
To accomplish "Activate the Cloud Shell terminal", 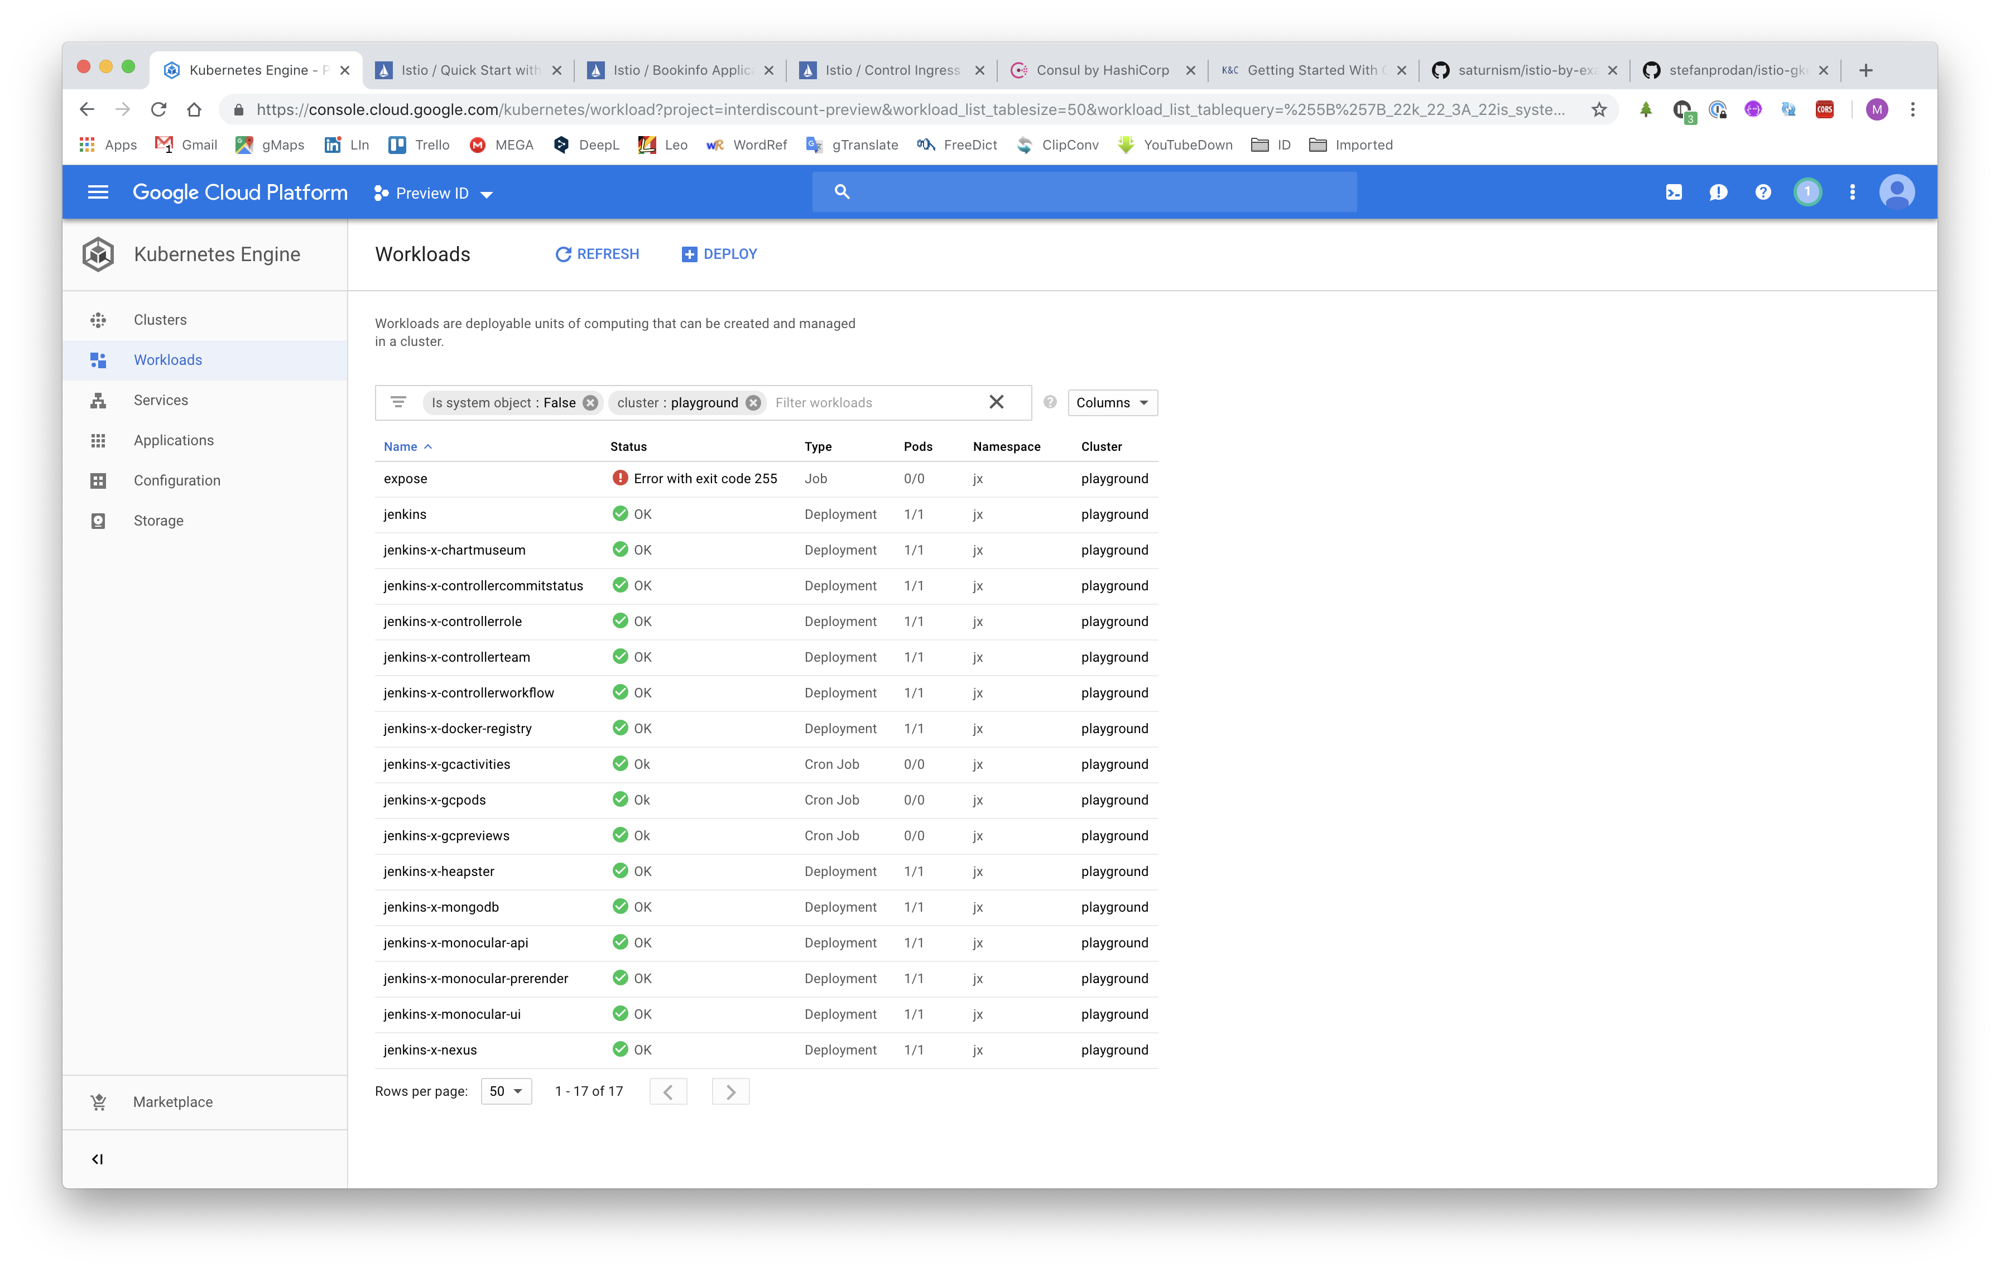I will (1675, 192).
